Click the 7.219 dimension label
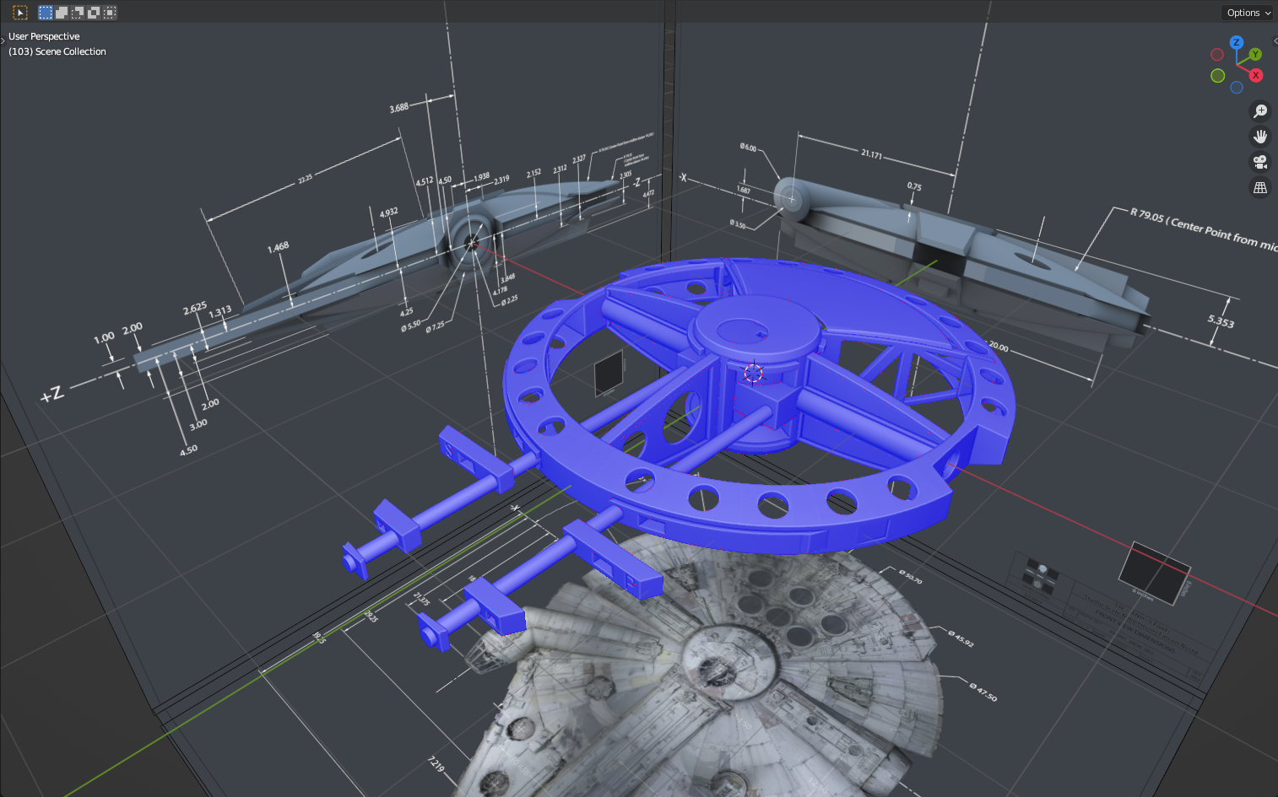 [436, 764]
